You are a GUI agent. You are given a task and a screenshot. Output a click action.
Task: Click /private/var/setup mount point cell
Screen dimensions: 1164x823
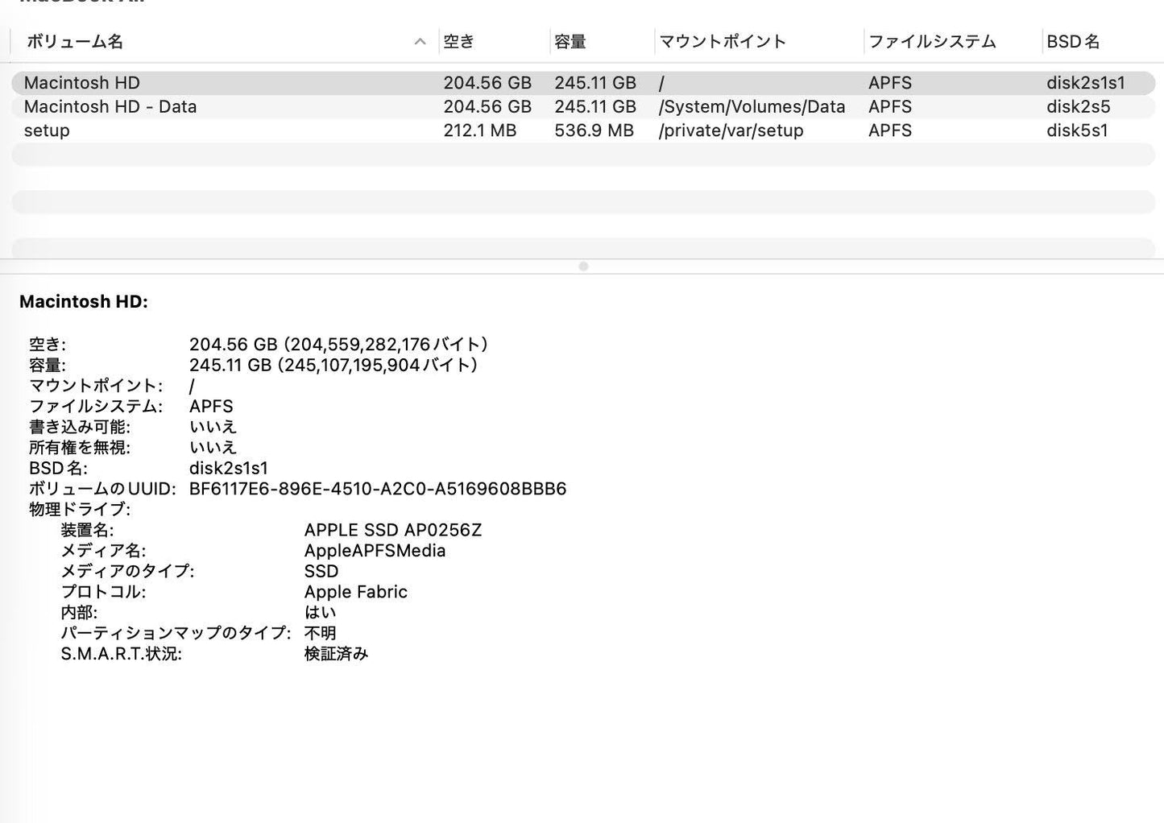[x=731, y=130]
